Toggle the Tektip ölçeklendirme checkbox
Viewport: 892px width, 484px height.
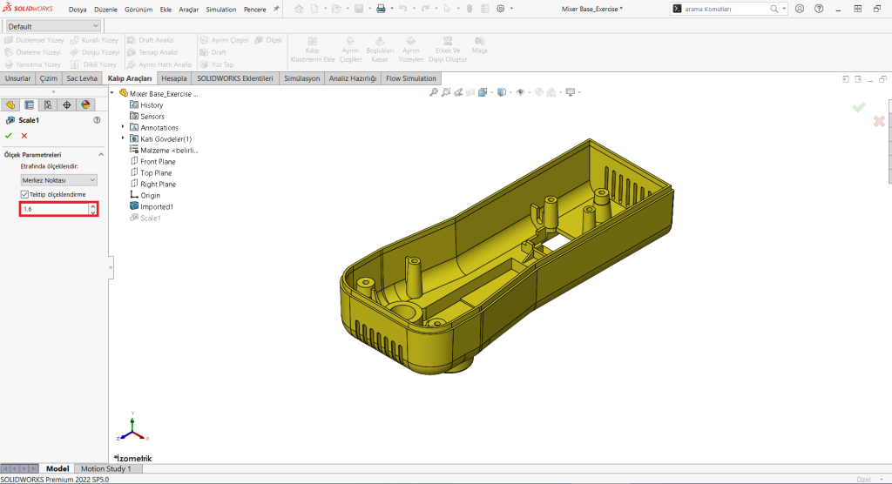tap(24, 194)
